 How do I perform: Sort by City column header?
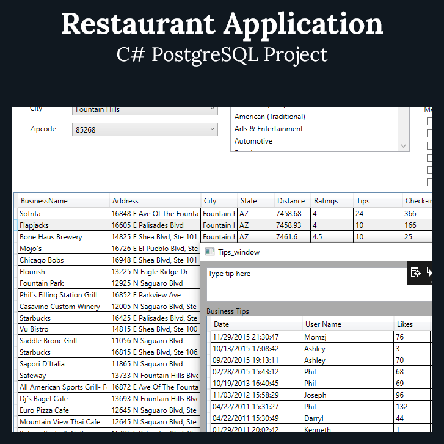(219, 201)
